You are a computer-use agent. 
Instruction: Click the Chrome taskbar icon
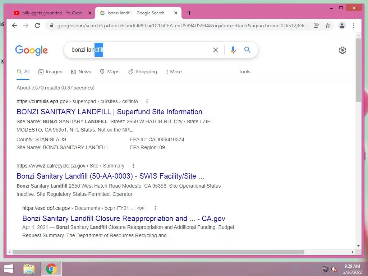51,269
